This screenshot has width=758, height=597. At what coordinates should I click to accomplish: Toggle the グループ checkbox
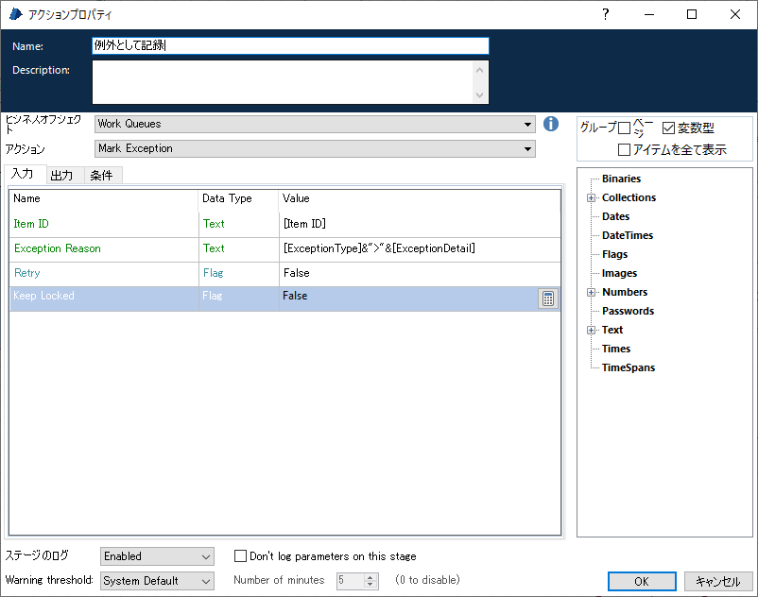624,128
